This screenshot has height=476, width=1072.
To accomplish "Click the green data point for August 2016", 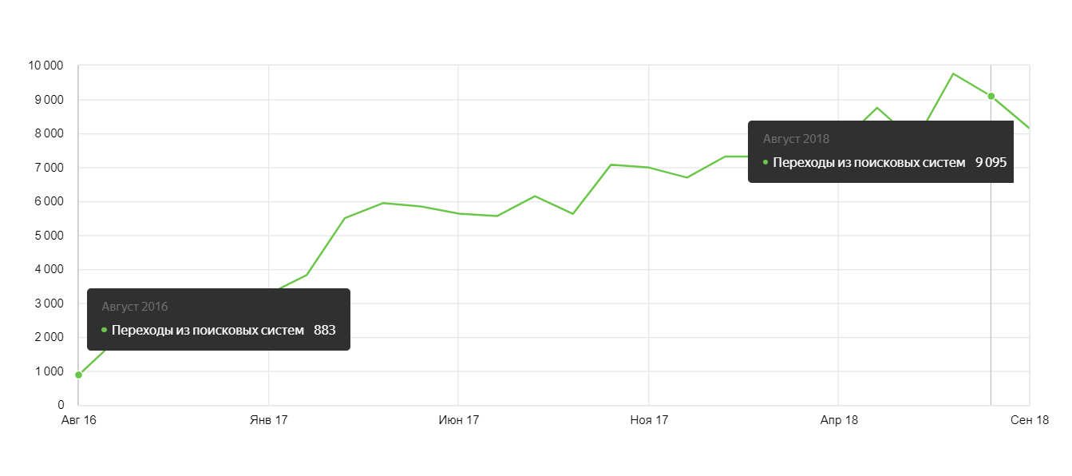I will tap(78, 375).
